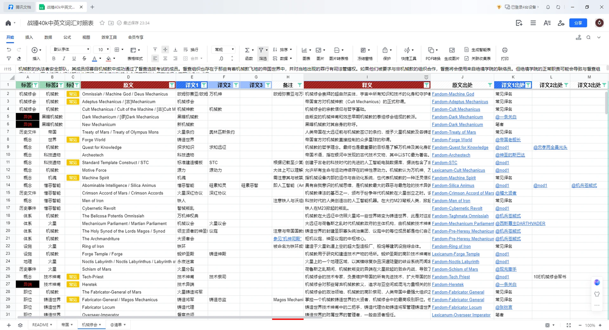The height and width of the screenshot is (330, 609).
Task: Toggle underline formatting
Action: 74,58
